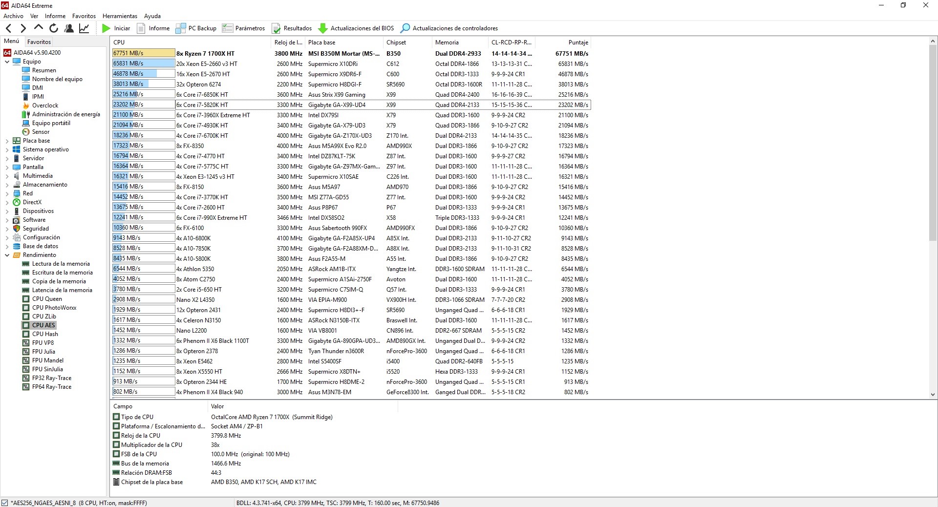
Task: Select the FP64 Ray-Trace benchmark
Action: click(x=52, y=387)
